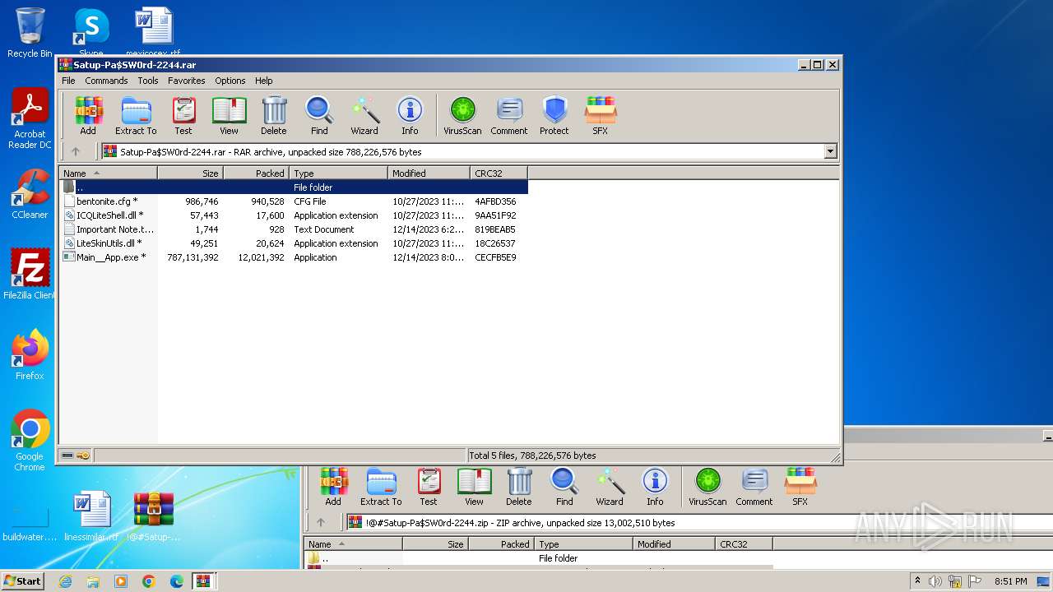
Task: Select the bentonite.cfg file row
Action: 294,201
